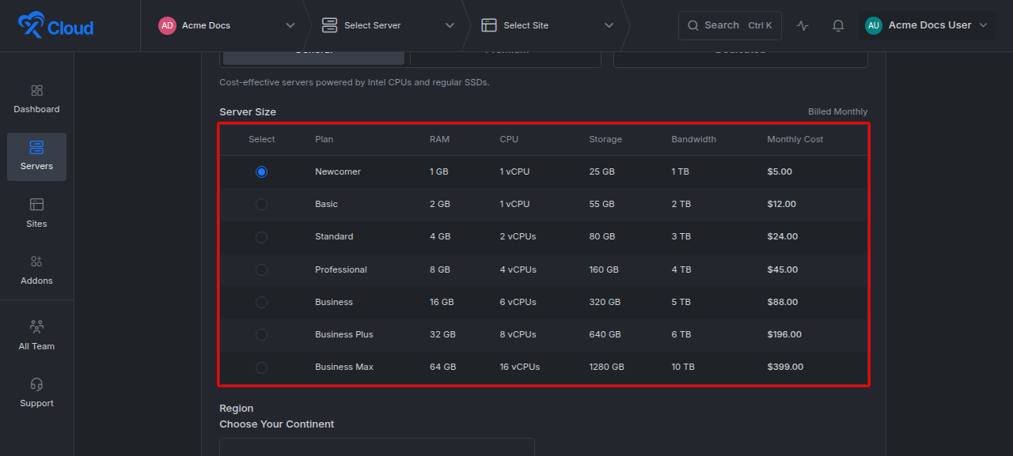The image size is (1013, 456).
Task: Click the $399.00 monthly cost
Action: click(x=785, y=367)
